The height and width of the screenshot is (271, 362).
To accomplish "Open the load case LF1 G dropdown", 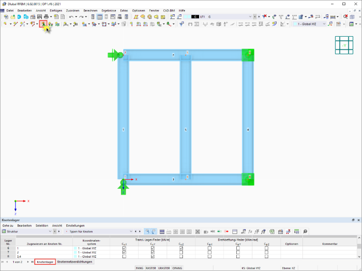I will point(250,17).
